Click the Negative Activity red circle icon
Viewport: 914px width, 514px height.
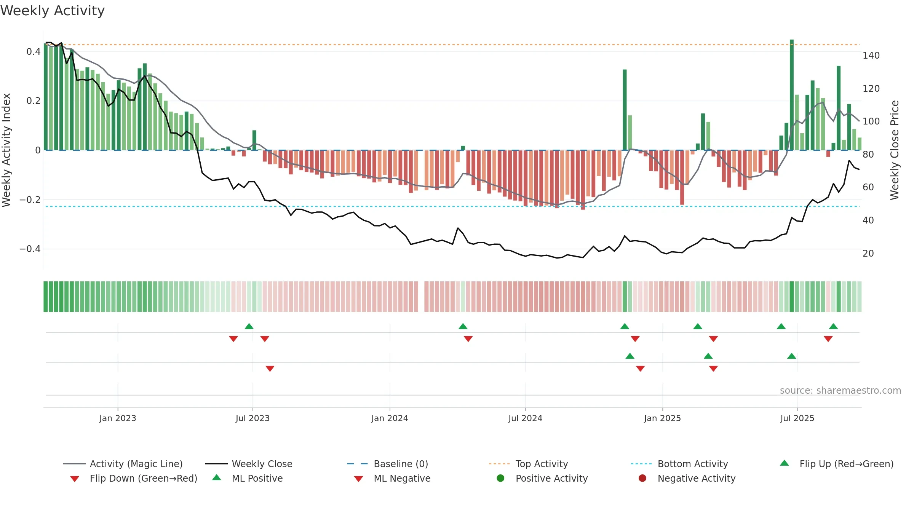[x=642, y=478]
